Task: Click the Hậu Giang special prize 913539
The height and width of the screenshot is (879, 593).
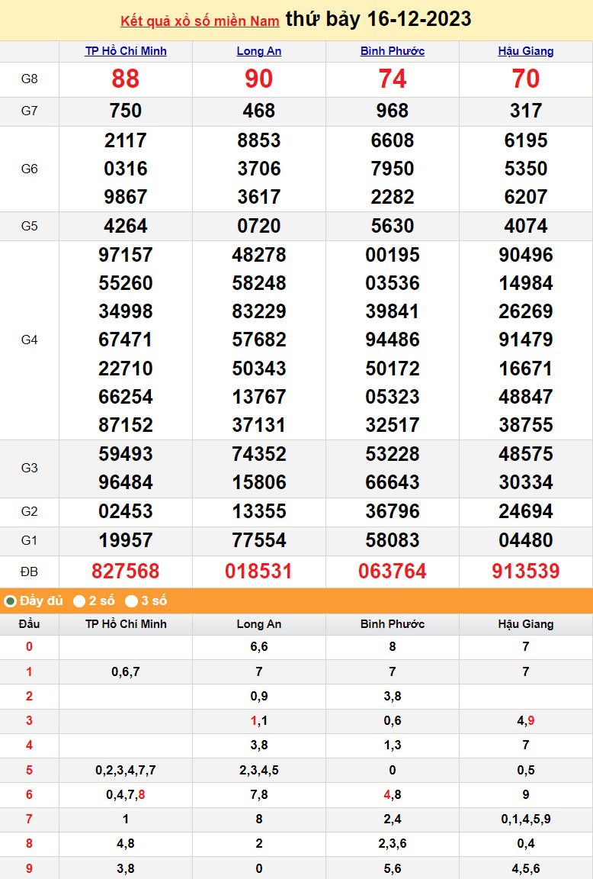Action: pyautogui.click(x=526, y=572)
